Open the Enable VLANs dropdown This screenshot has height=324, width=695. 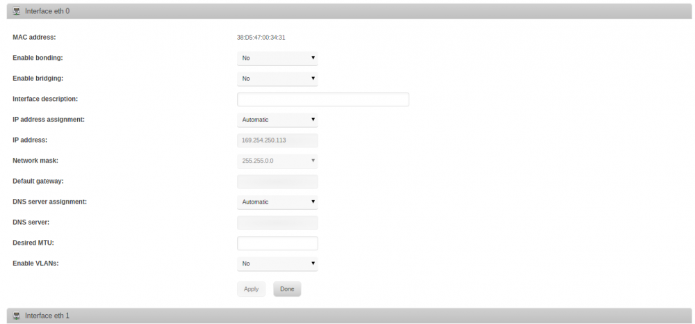pyautogui.click(x=277, y=264)
